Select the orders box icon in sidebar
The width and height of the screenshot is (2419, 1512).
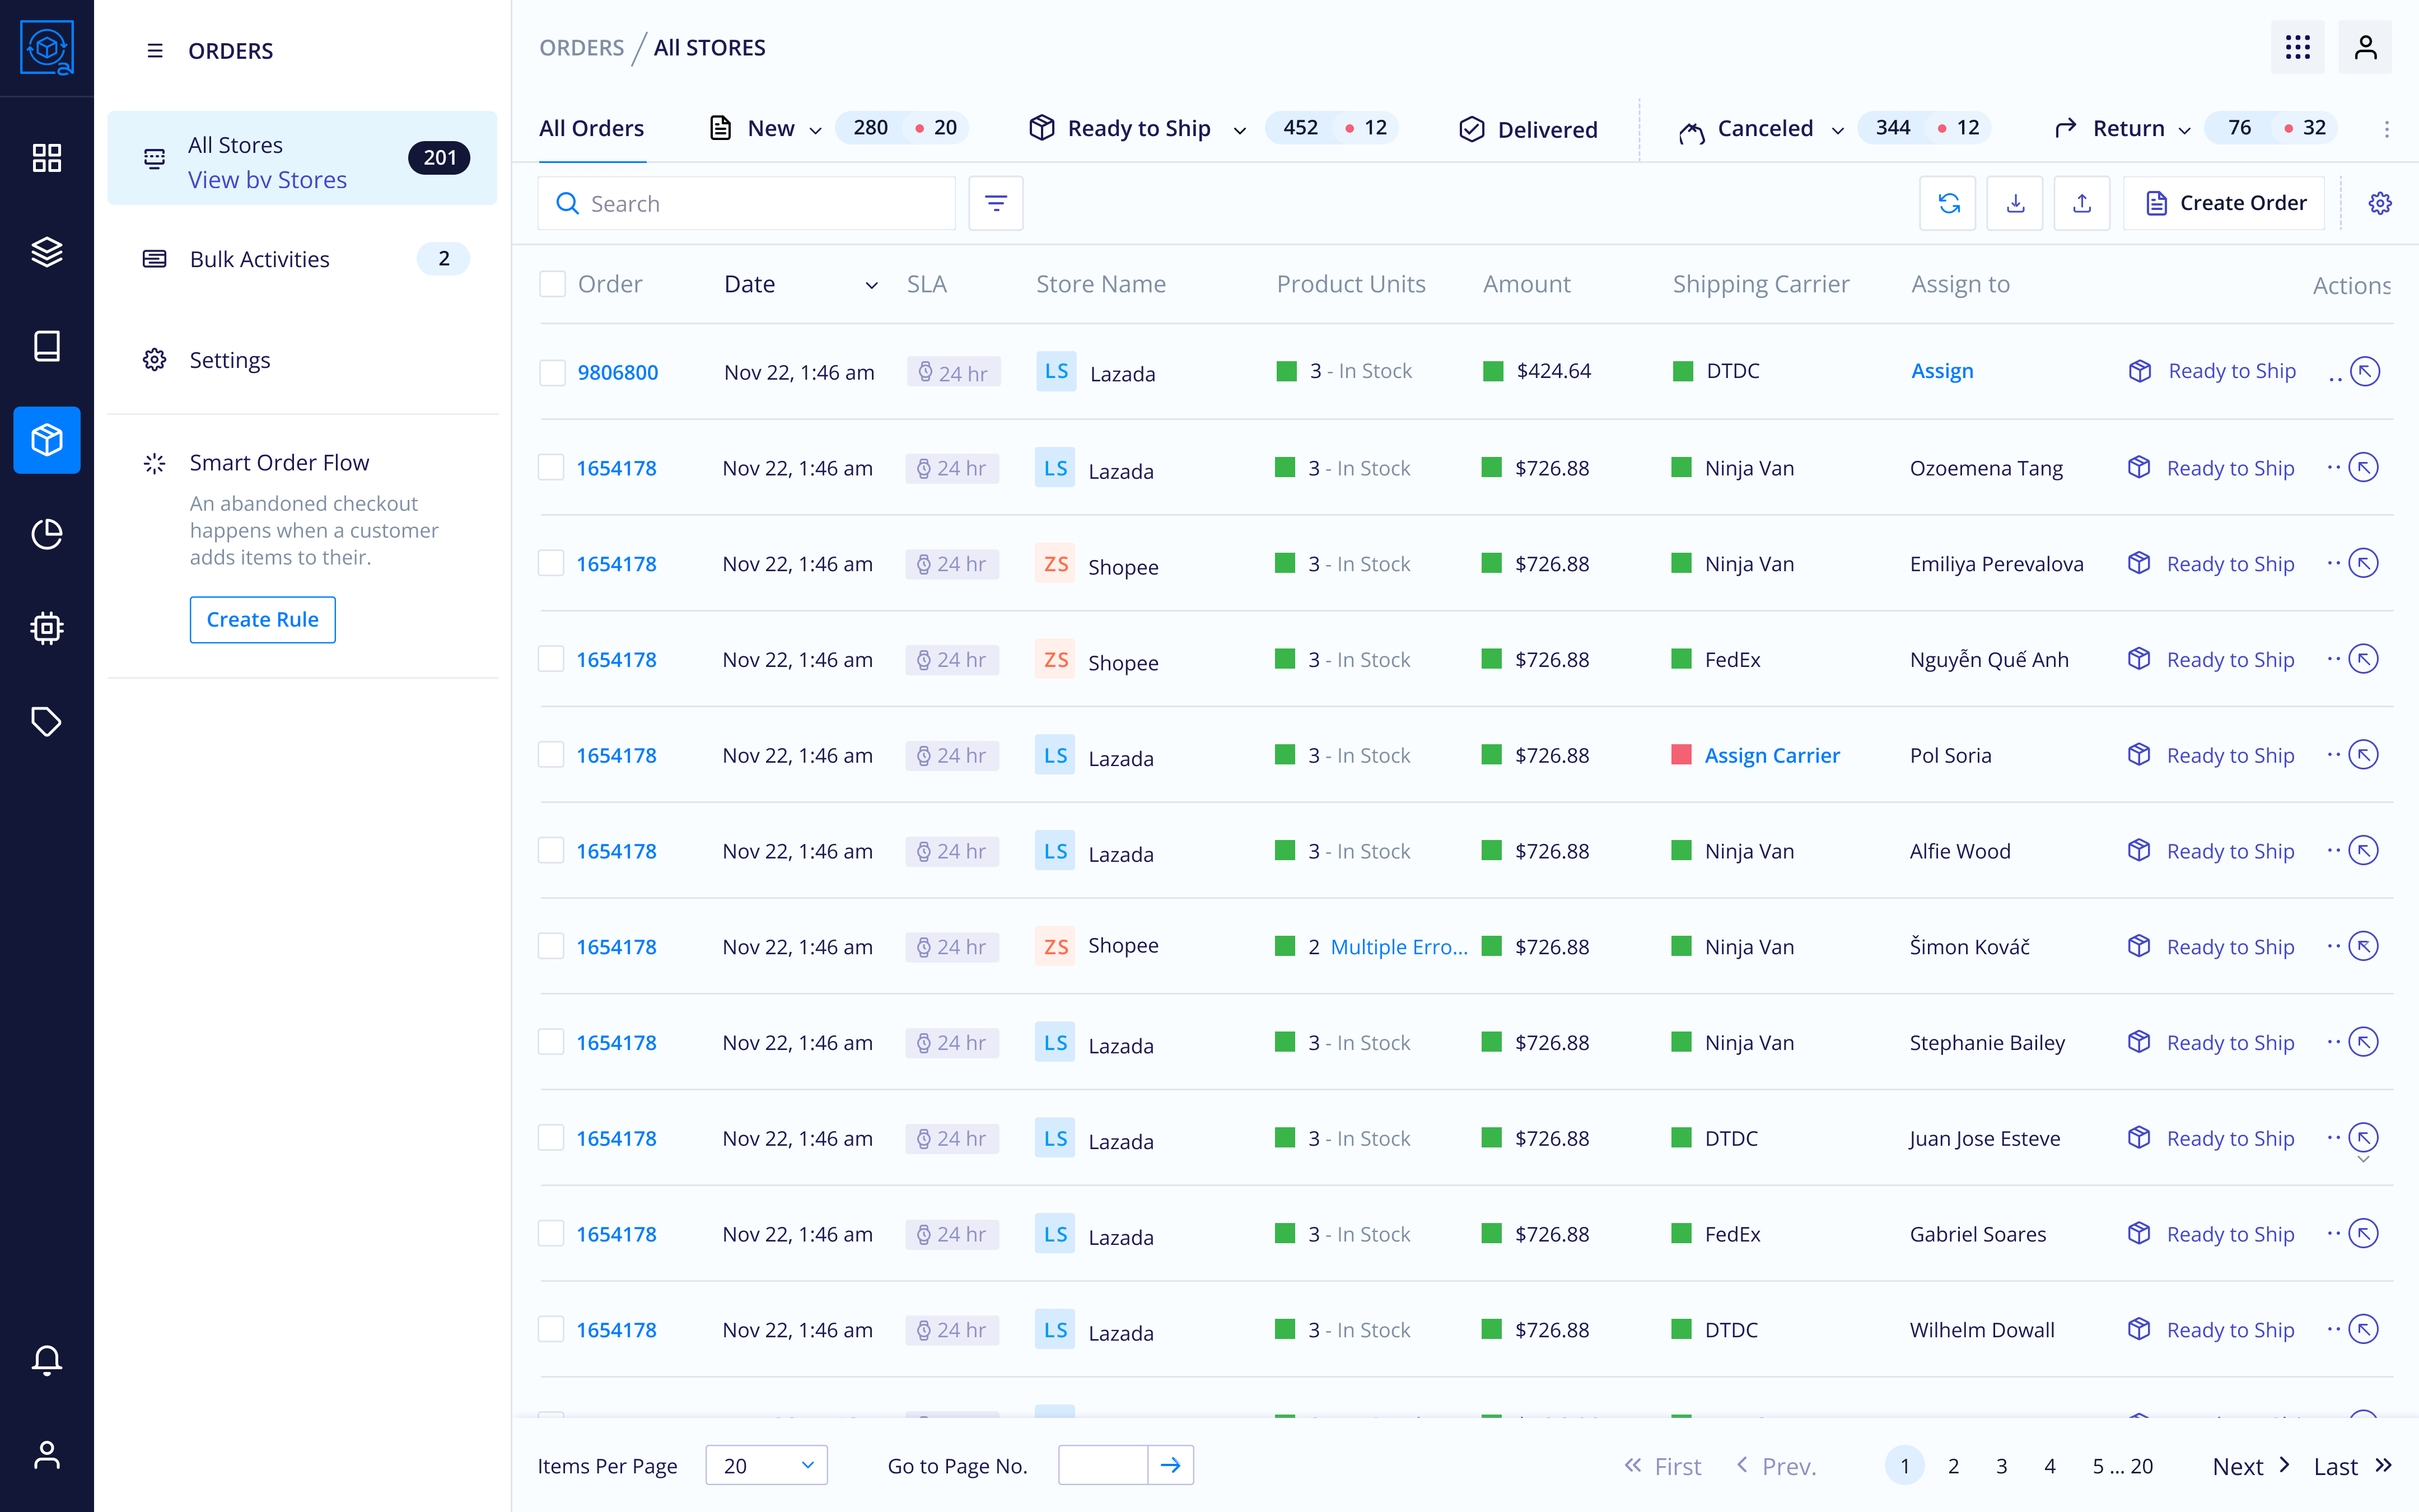tap(47, 439)
